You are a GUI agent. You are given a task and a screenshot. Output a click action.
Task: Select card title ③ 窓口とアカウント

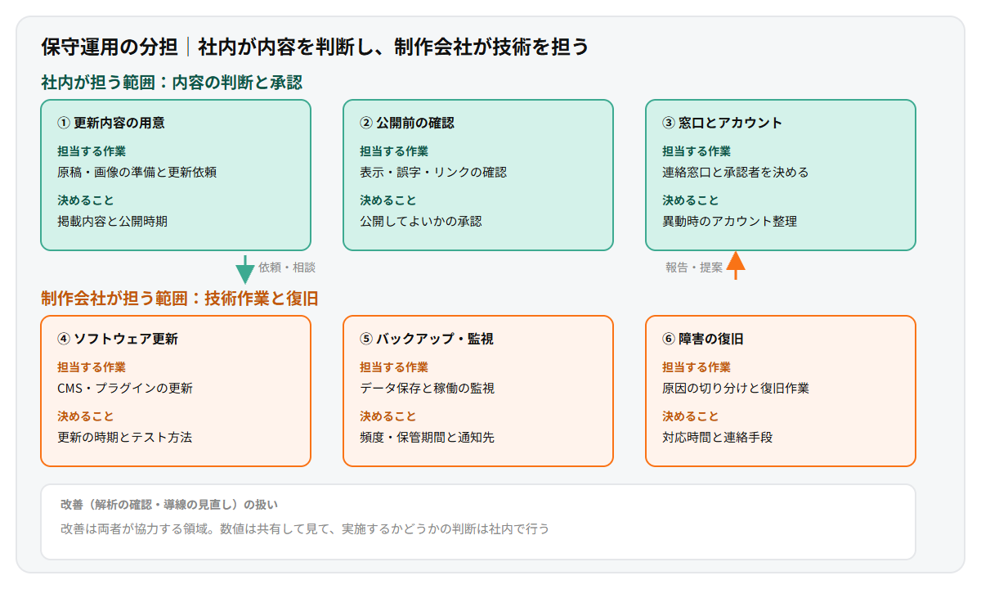coord(723,123)
